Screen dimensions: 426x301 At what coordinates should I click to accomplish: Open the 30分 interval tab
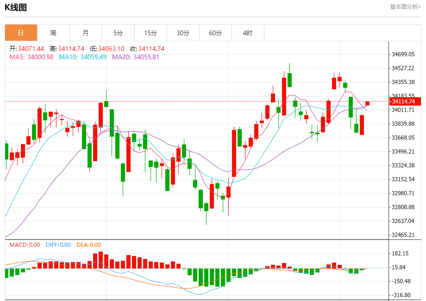183,33
